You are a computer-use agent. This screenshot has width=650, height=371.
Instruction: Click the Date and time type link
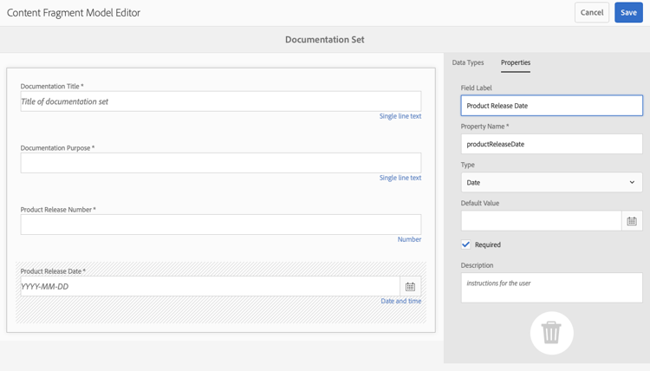pos(401,301)
